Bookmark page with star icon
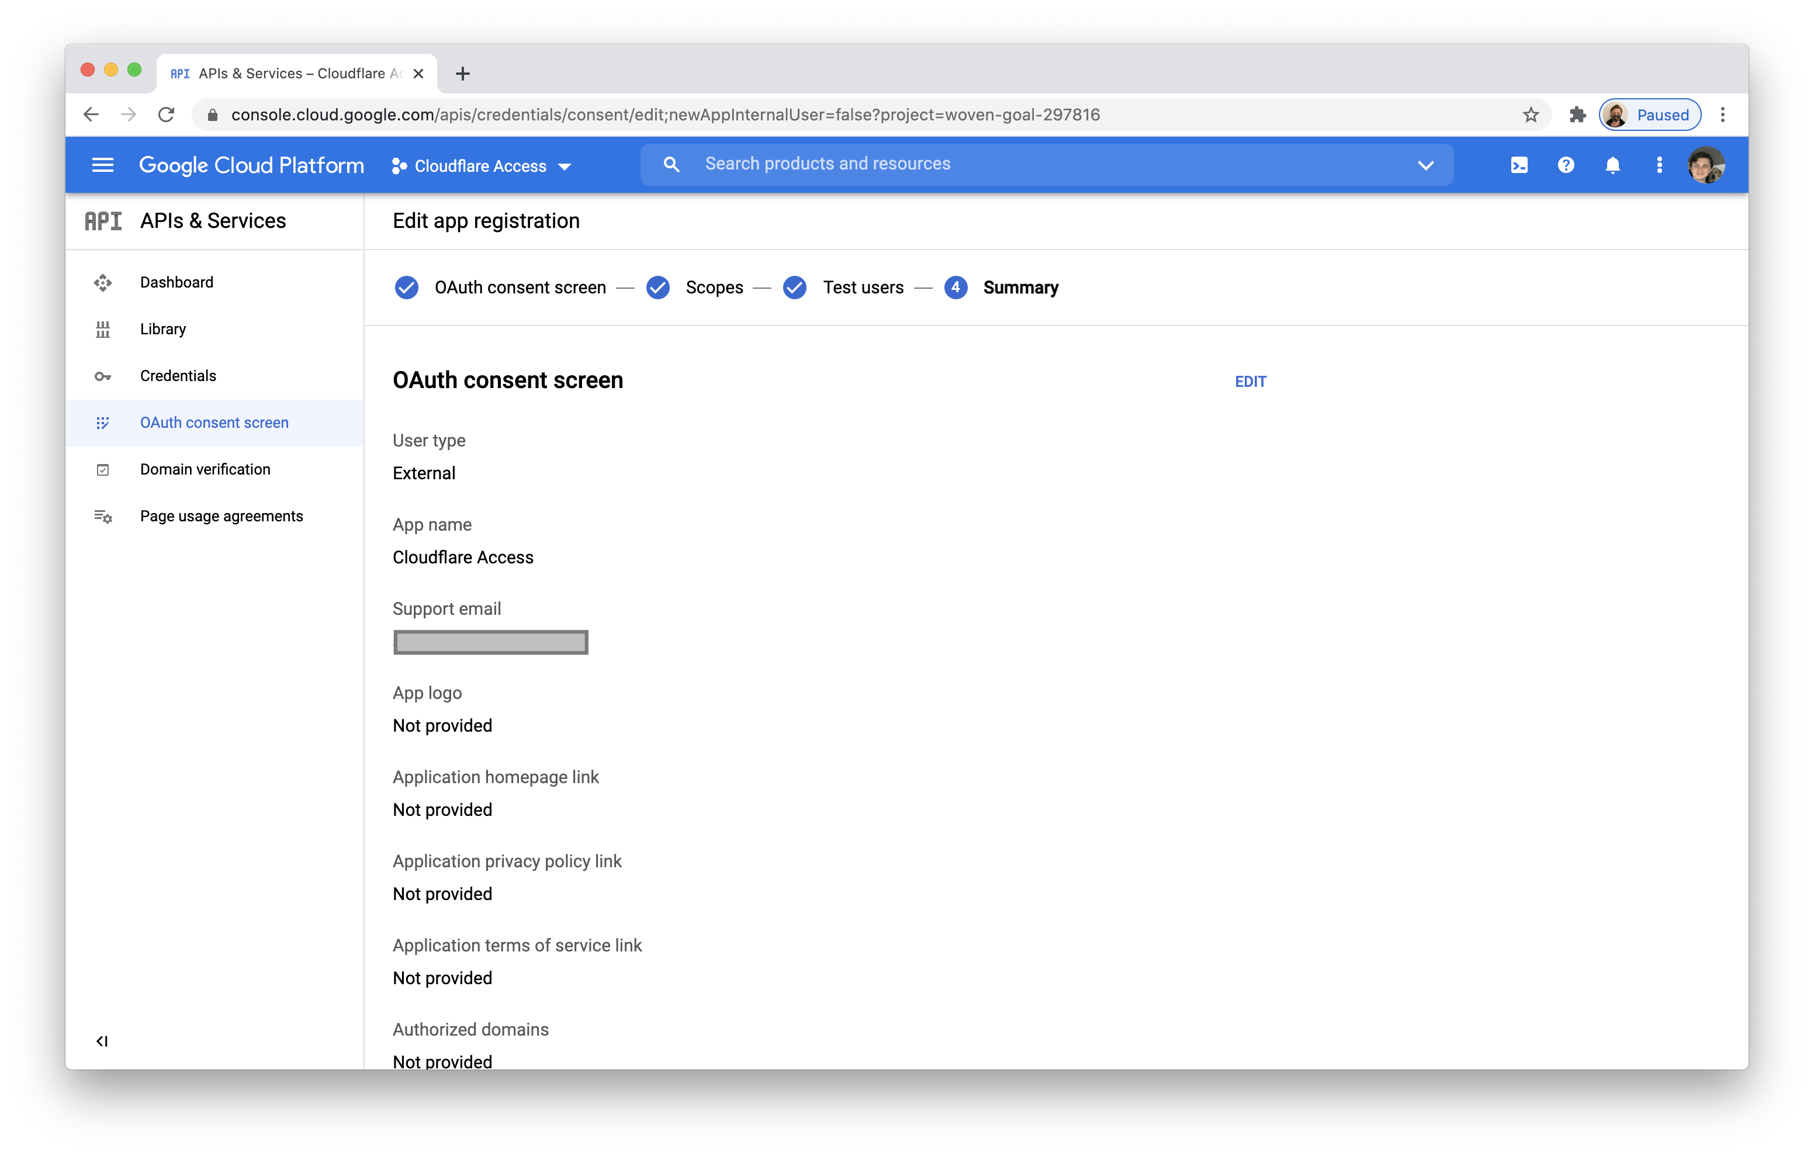The height and width of the screenshot is (1156, 1814). 1530,115
